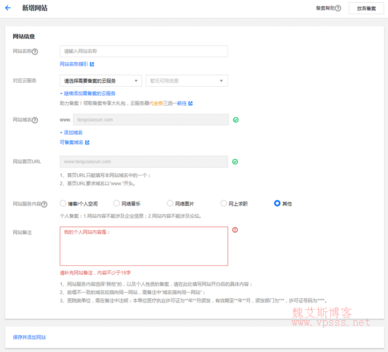
Task: Click the help icon next to 网站名称
Action: (x=35, y=52)
